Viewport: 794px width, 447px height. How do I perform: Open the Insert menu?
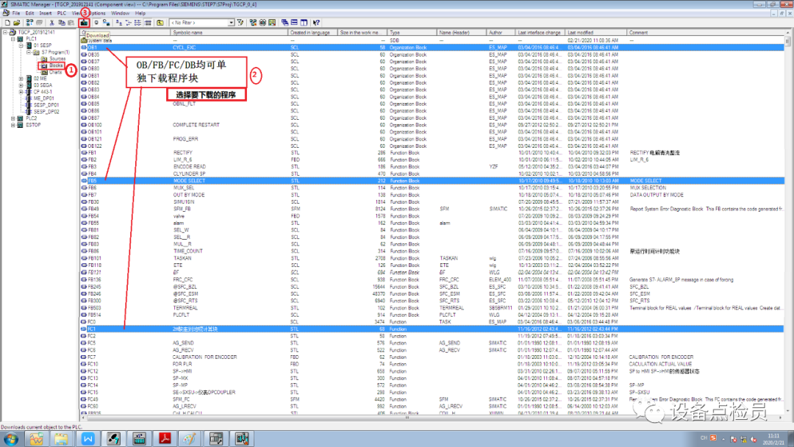click(45, 13)
